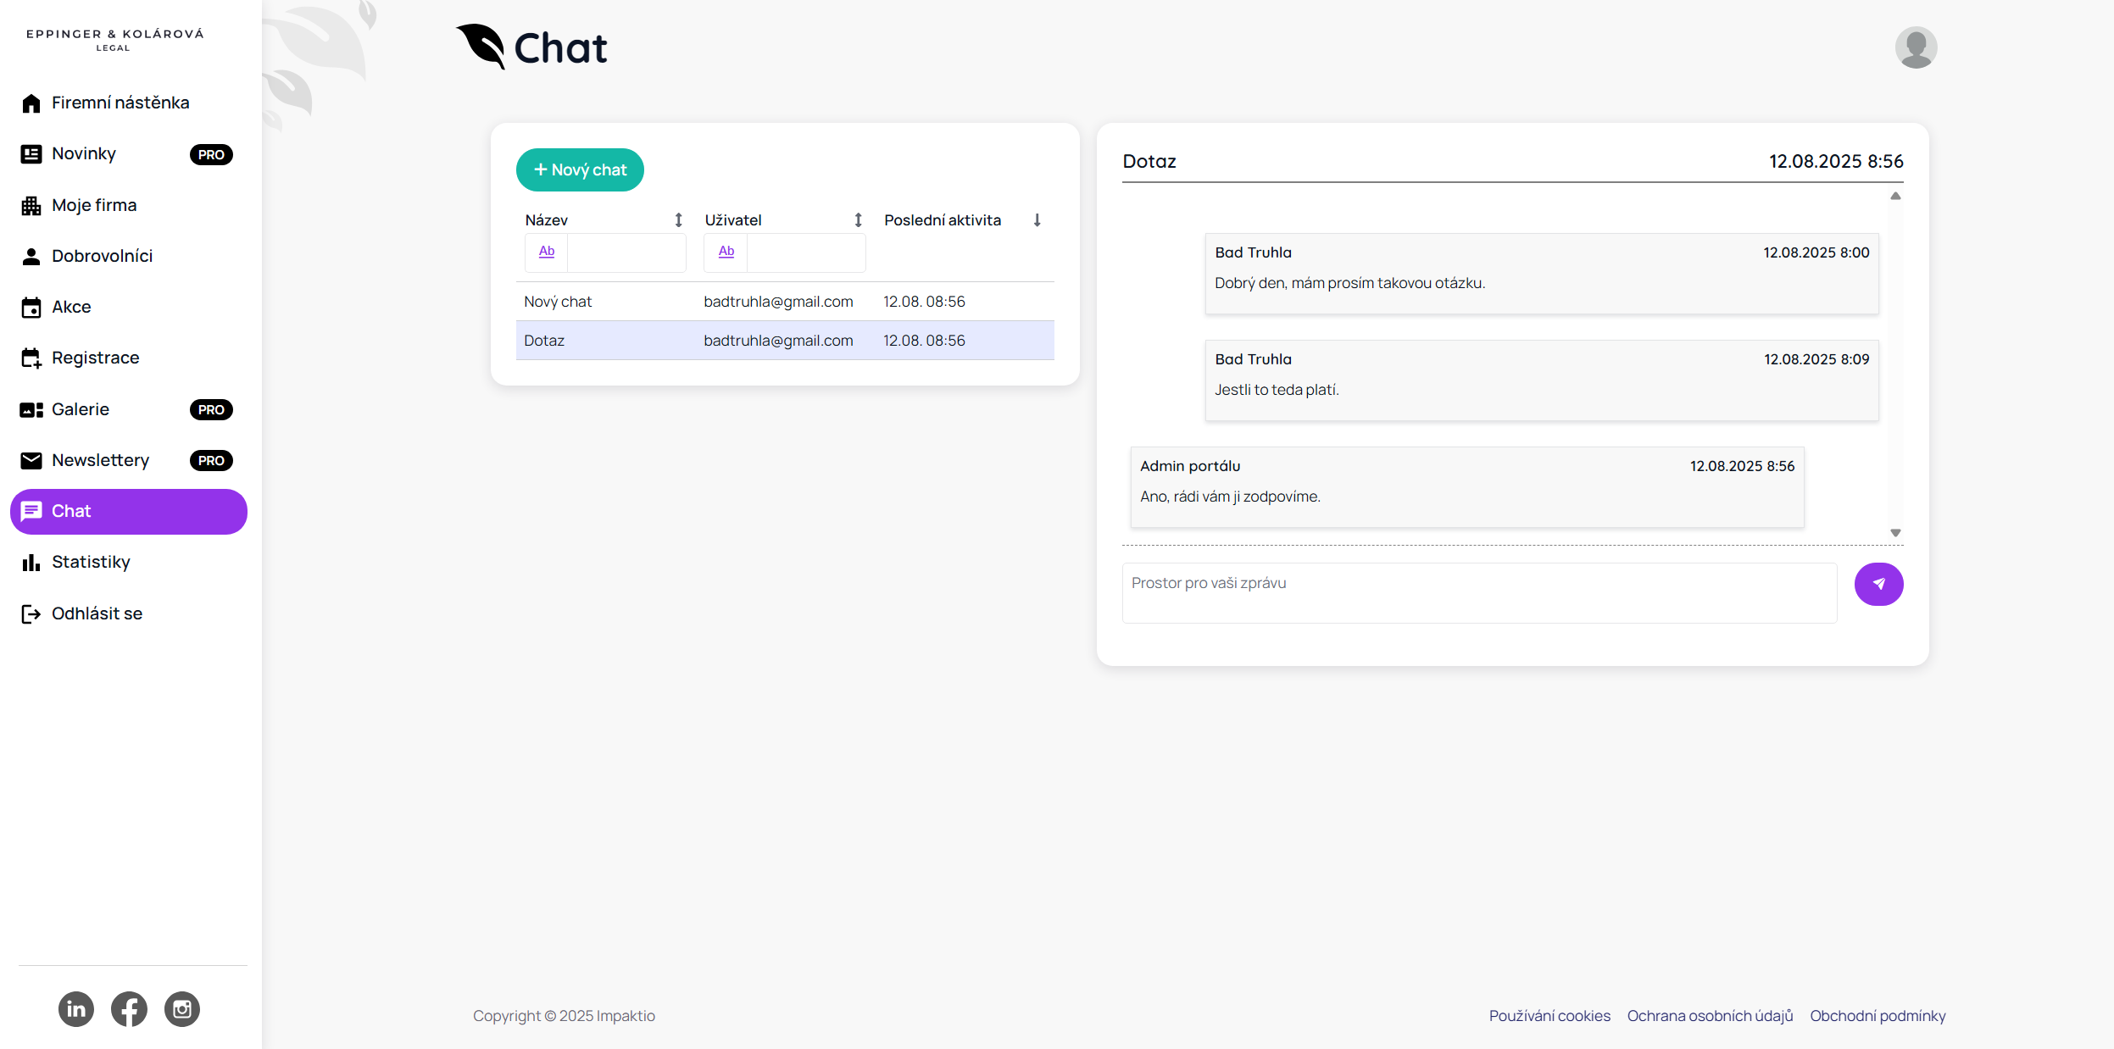Image resolution: width=2114 pixels, height=1049 pixels.
Task: Open the Ochrana osobních údajů link
Action: pyautogui.click(x=1710, y=1016)
